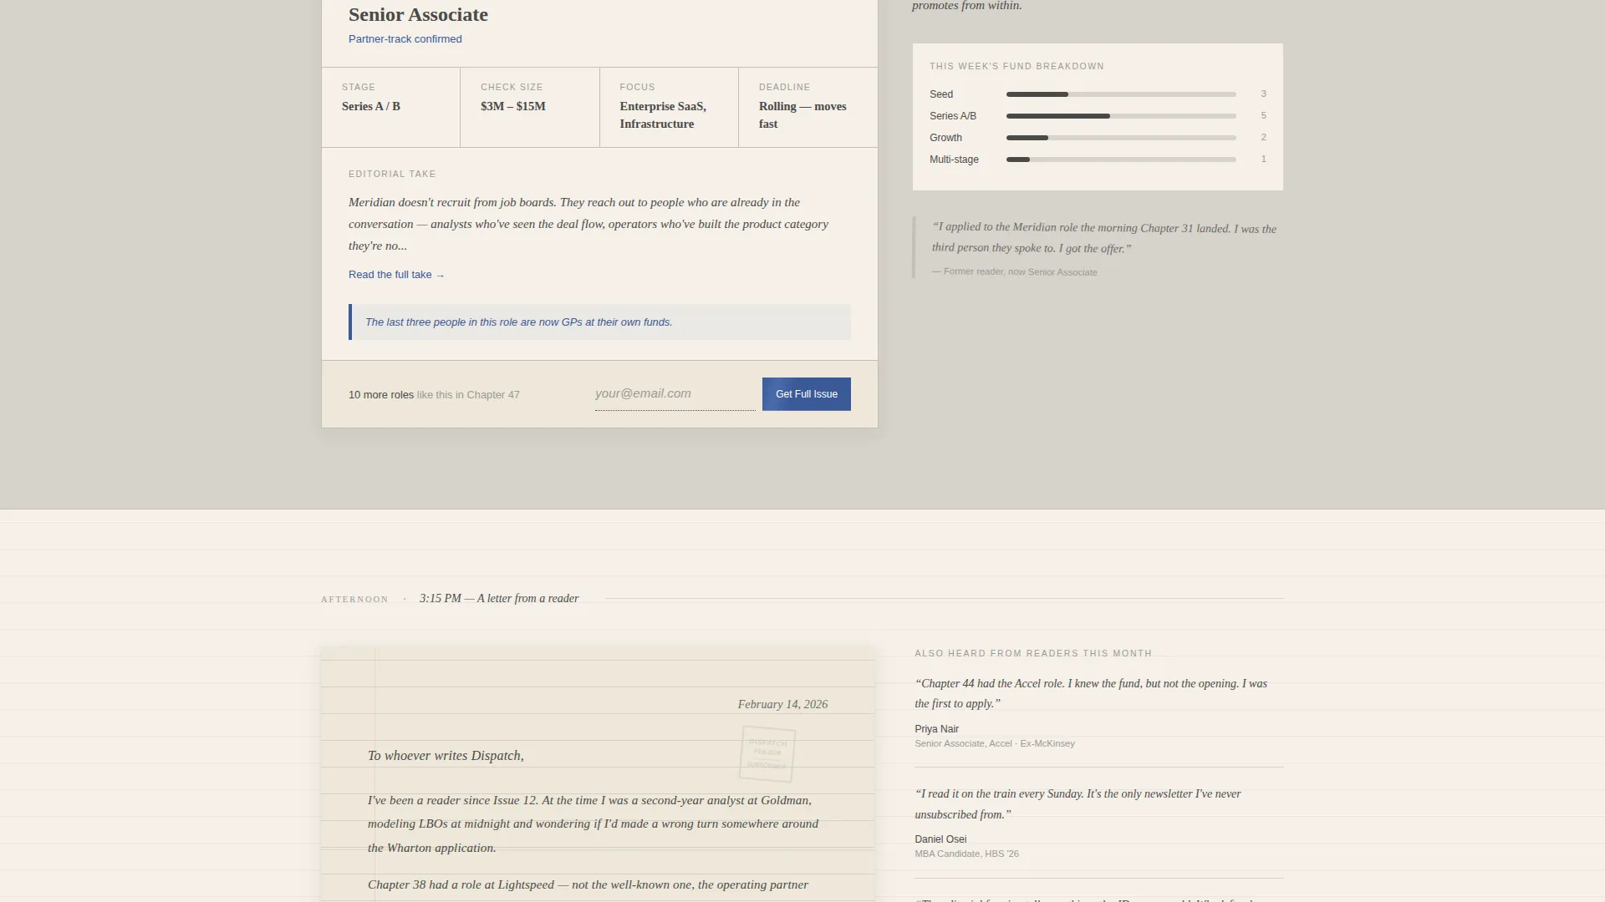
Task: Click the train every Sunday quote
Action: (x=1078, y=804)
